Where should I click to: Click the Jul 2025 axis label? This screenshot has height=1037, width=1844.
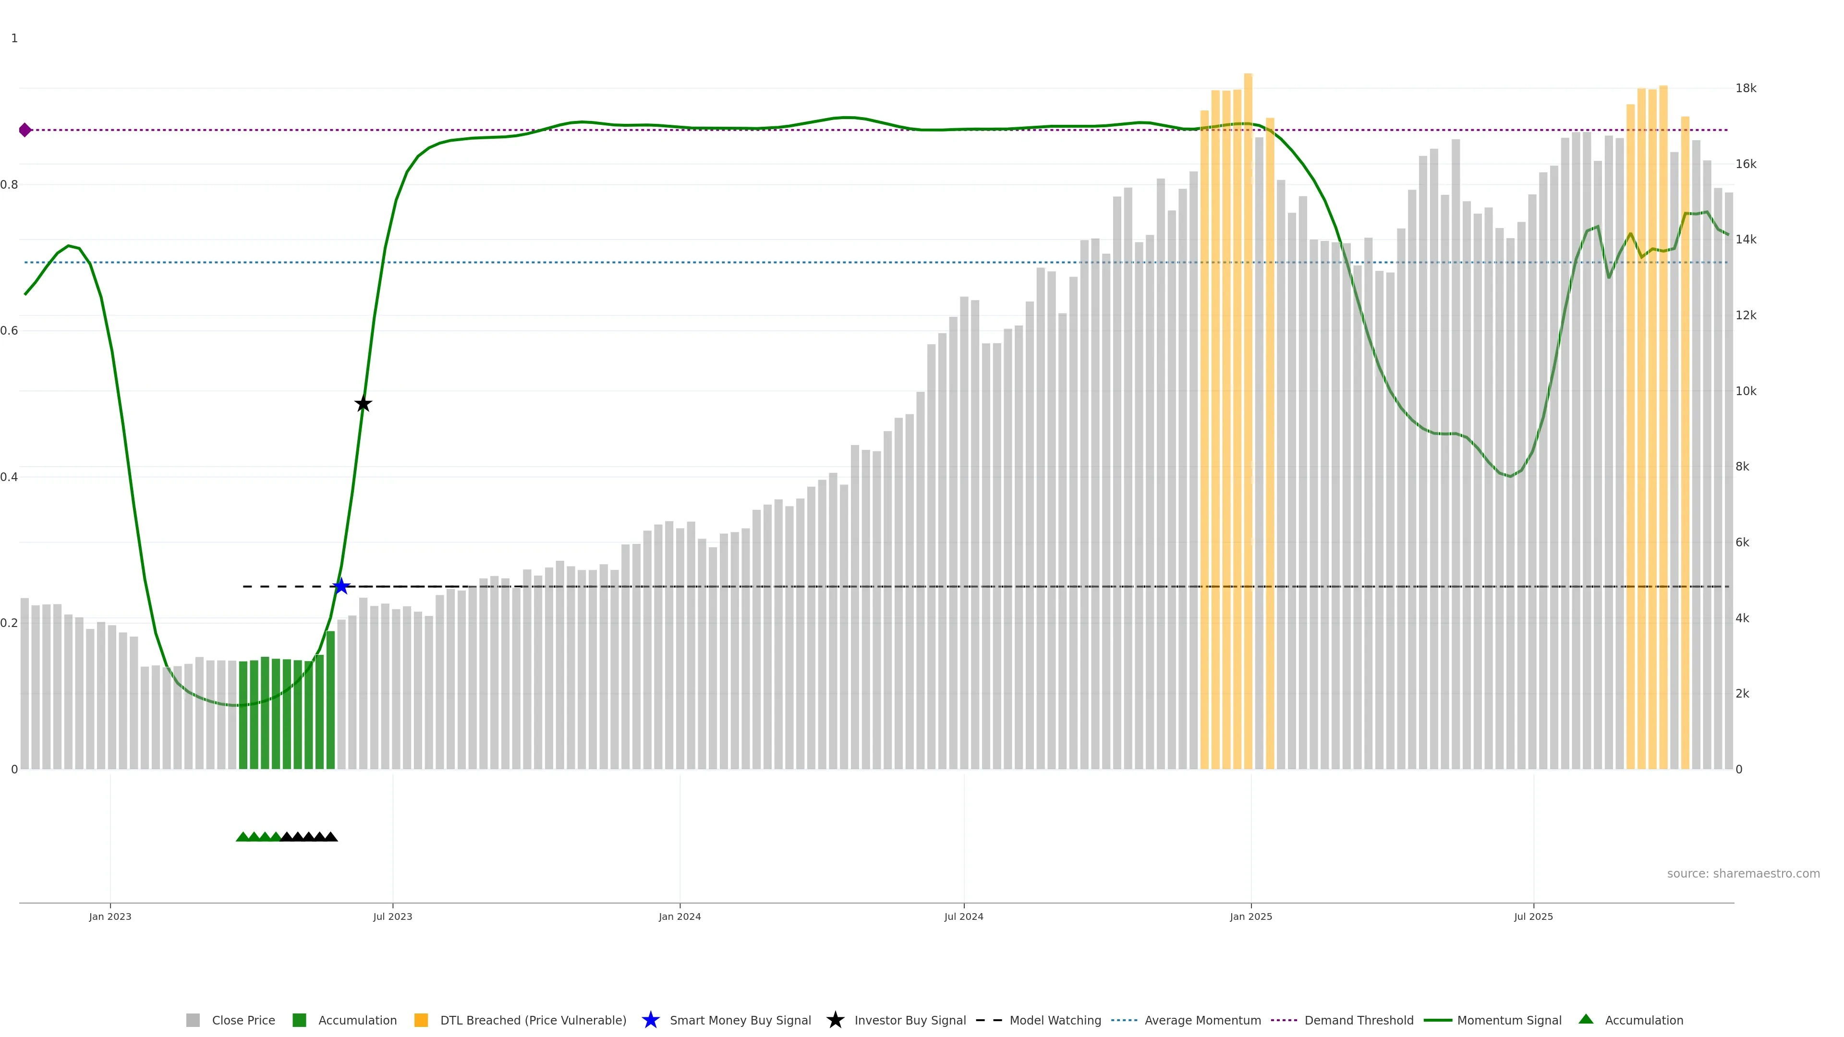point(1533,916)
